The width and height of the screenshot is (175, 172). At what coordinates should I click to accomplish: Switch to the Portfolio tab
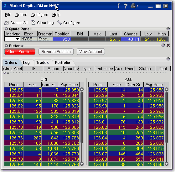click(62, 63)
